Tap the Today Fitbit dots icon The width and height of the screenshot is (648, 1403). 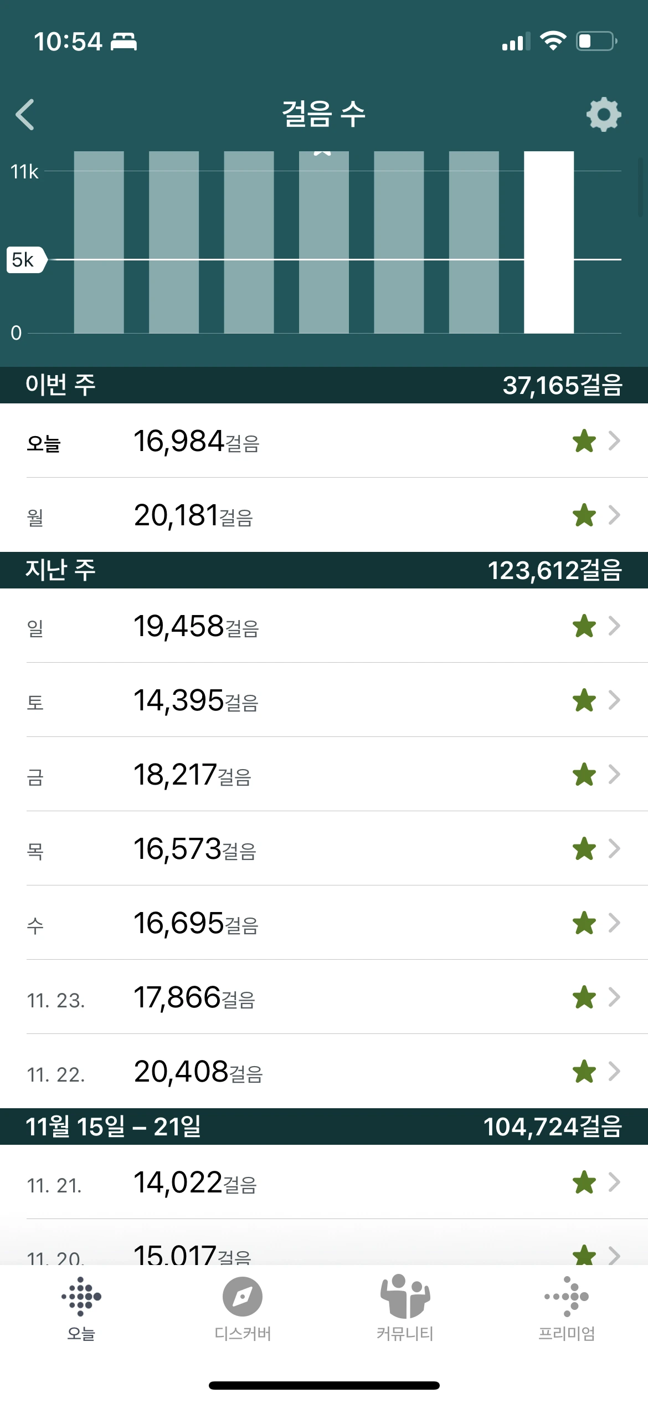pos(81,1297)
